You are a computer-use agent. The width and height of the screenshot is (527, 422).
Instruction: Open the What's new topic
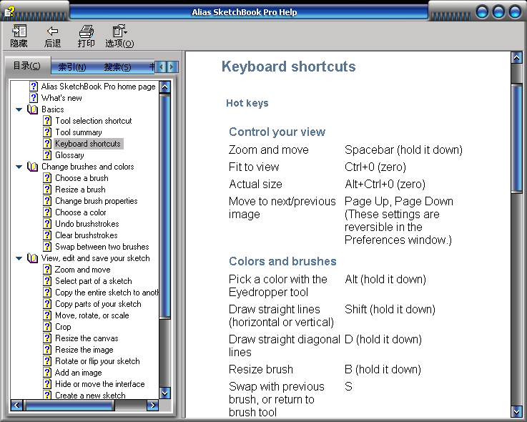point(61,98)
